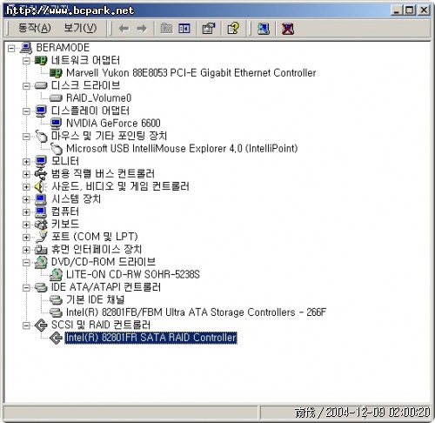Select Marvell Yukon 88E8053 Gigabit Ethernet Controller

pos(191,73)
